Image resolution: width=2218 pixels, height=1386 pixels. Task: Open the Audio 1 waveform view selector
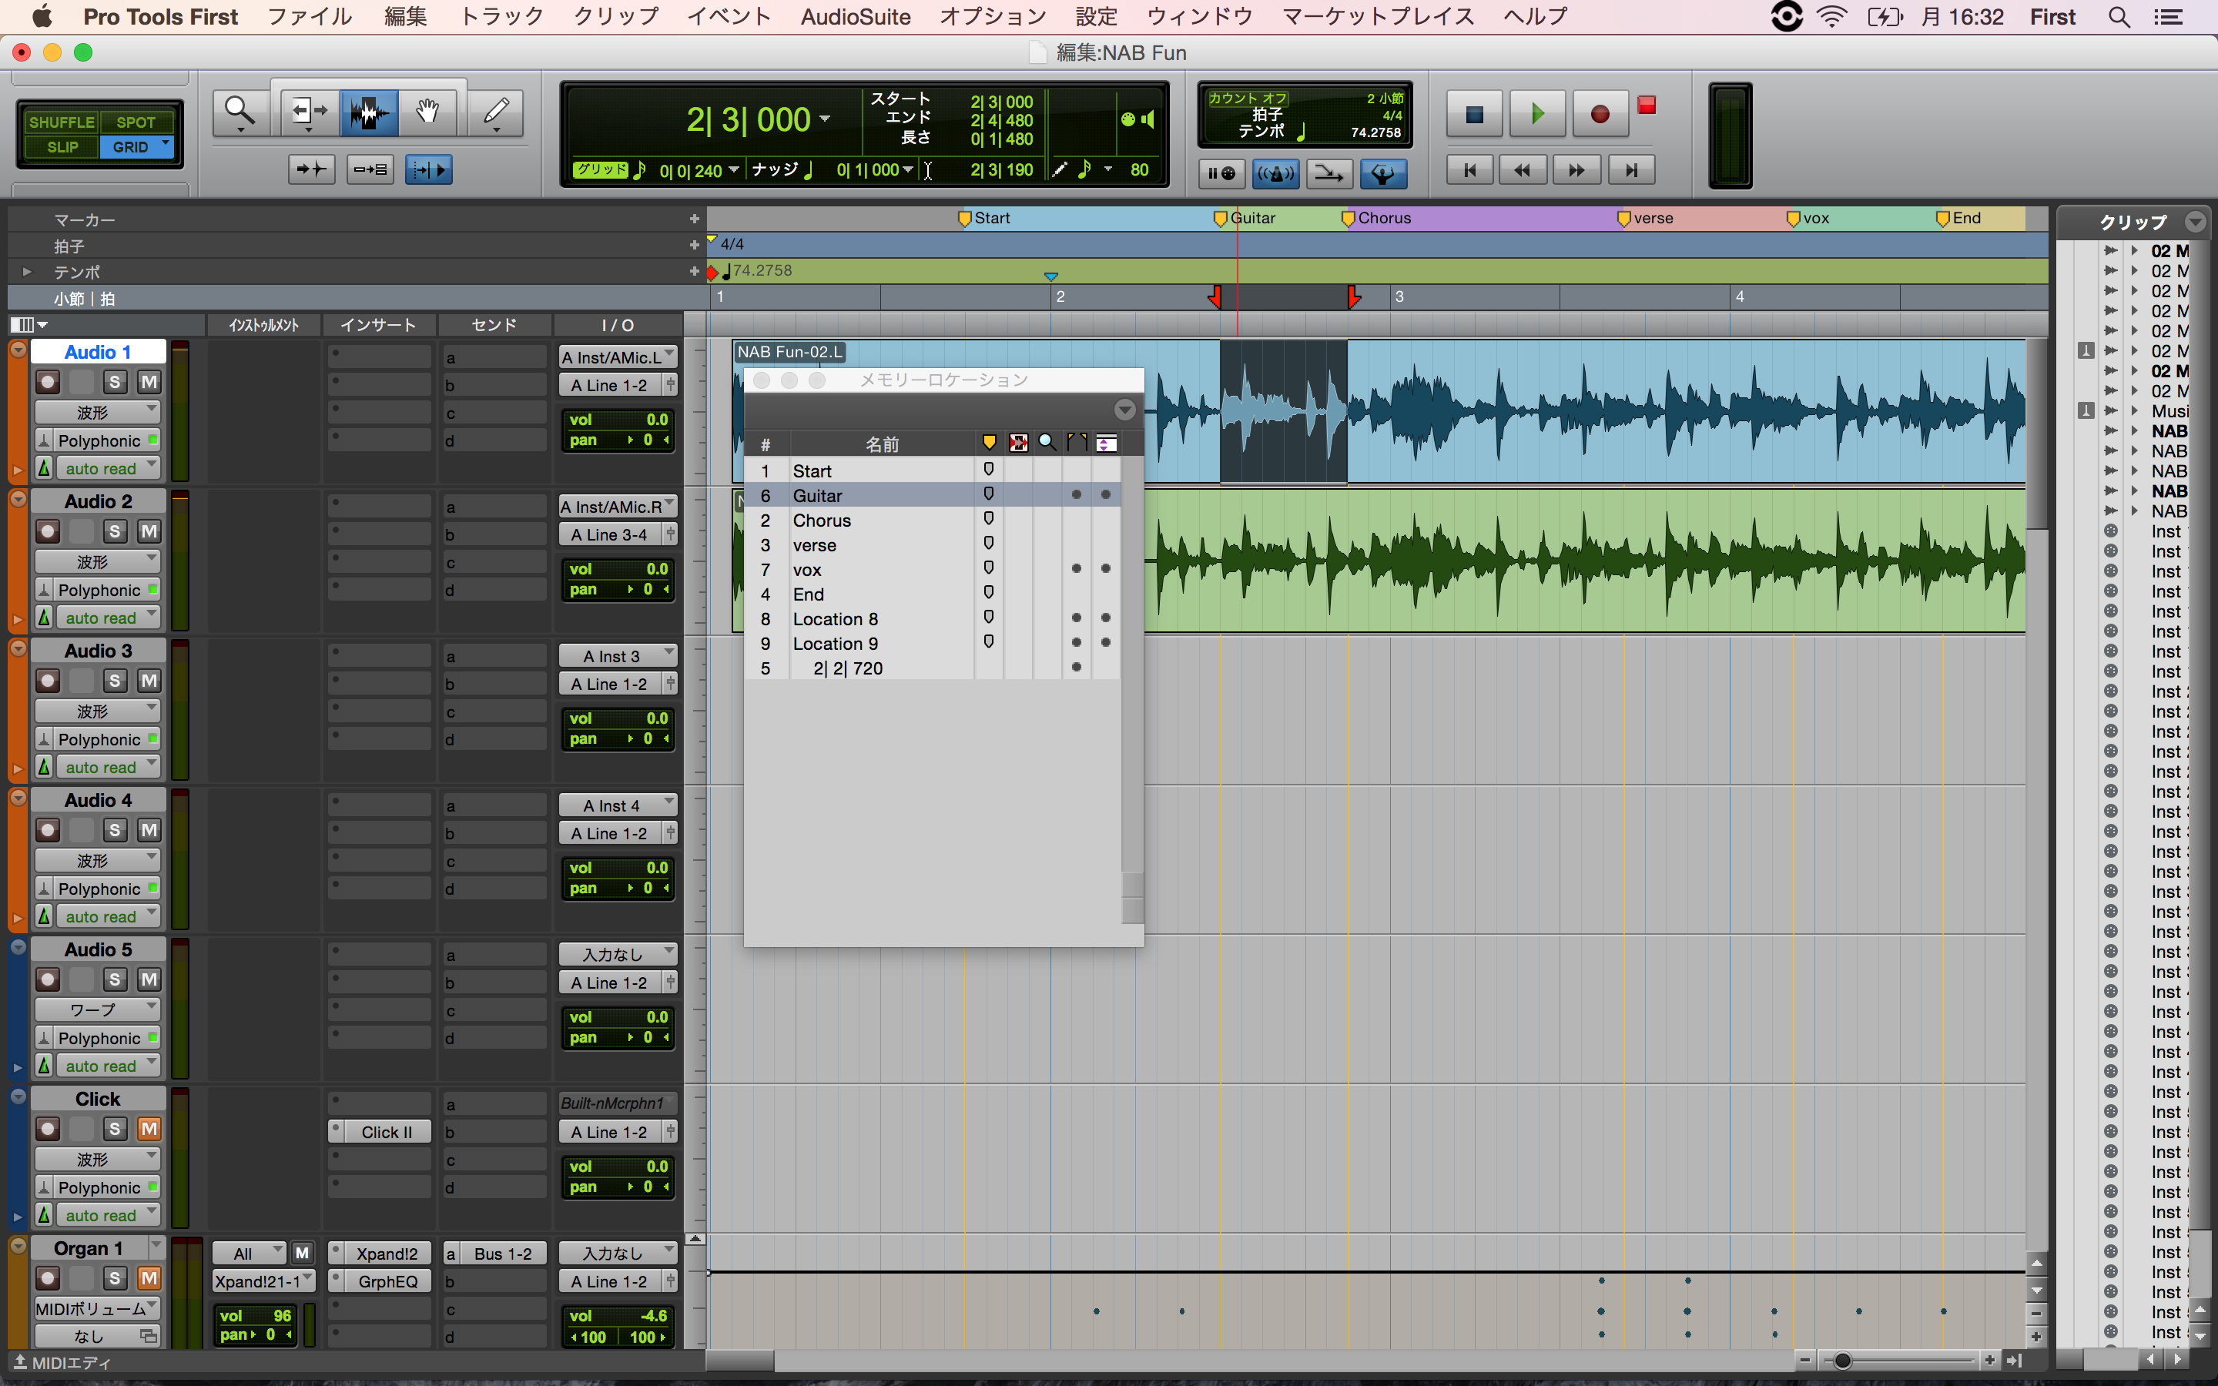pyautogui.click(x=97, y=413)
